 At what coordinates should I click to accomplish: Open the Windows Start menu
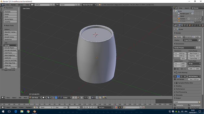click(3, 111)
